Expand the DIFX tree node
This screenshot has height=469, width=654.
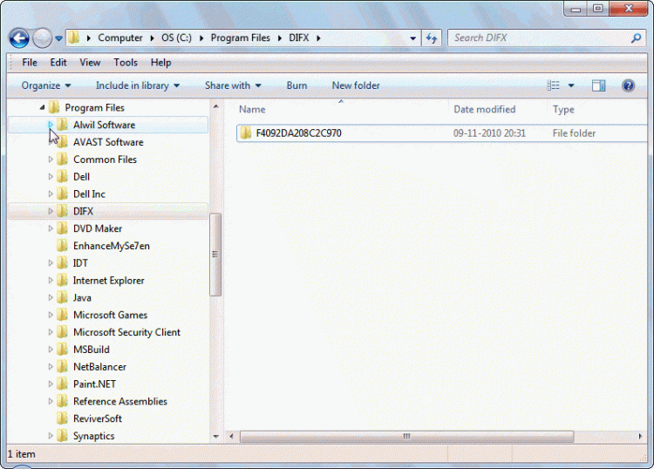[51, 211]
